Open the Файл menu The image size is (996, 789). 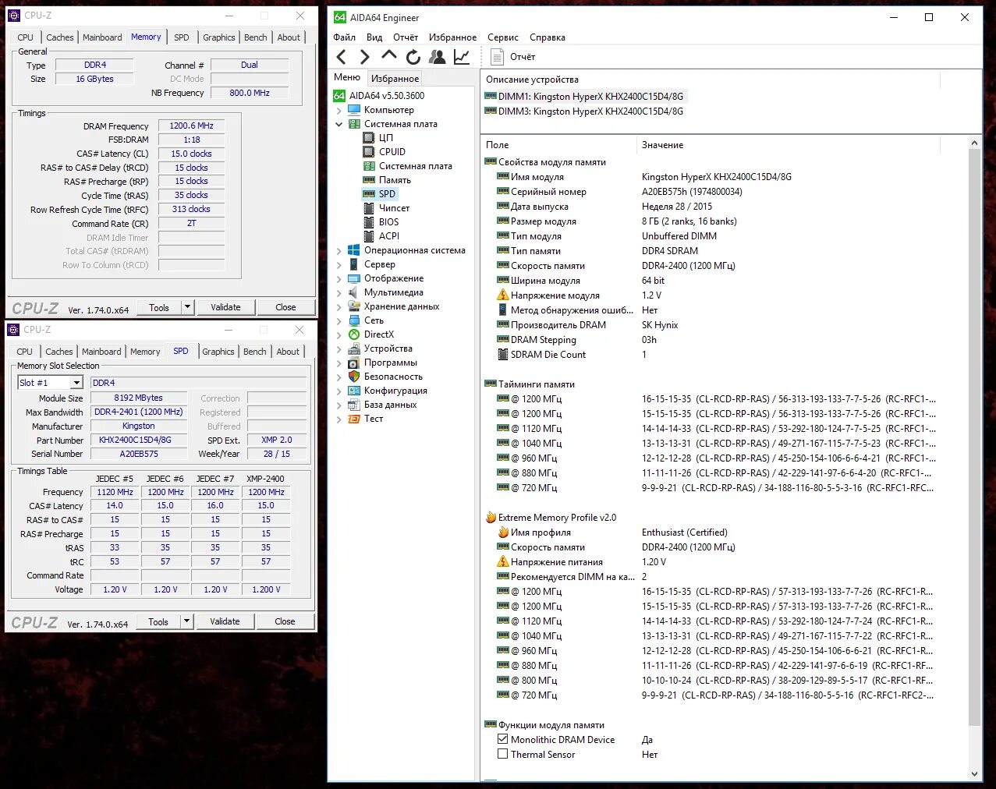point(344,37)
